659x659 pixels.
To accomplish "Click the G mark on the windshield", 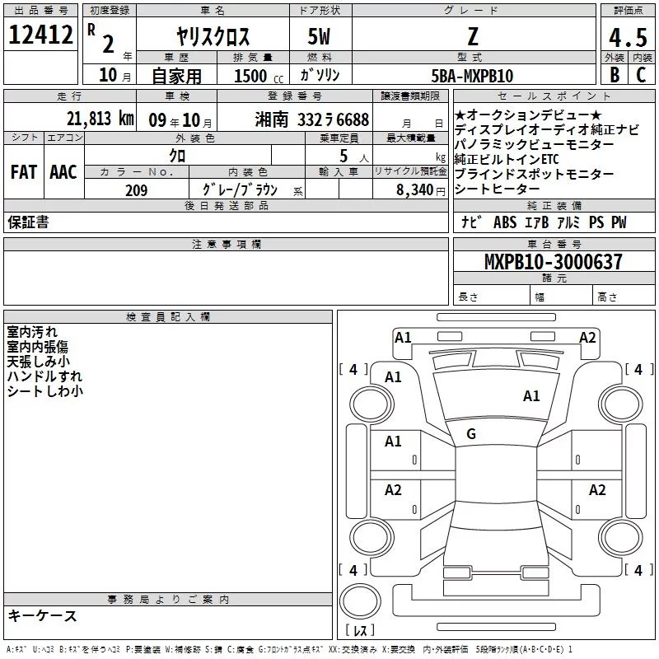I will [470, 434].
